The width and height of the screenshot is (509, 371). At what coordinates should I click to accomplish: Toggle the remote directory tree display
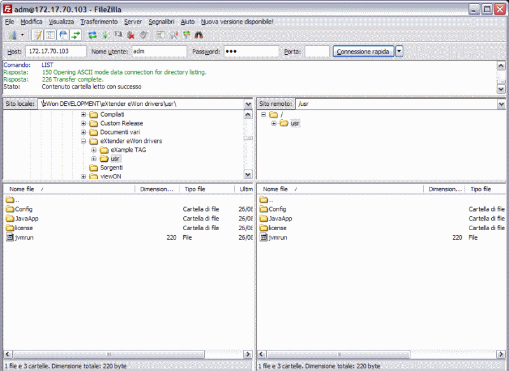pos(63,35)
